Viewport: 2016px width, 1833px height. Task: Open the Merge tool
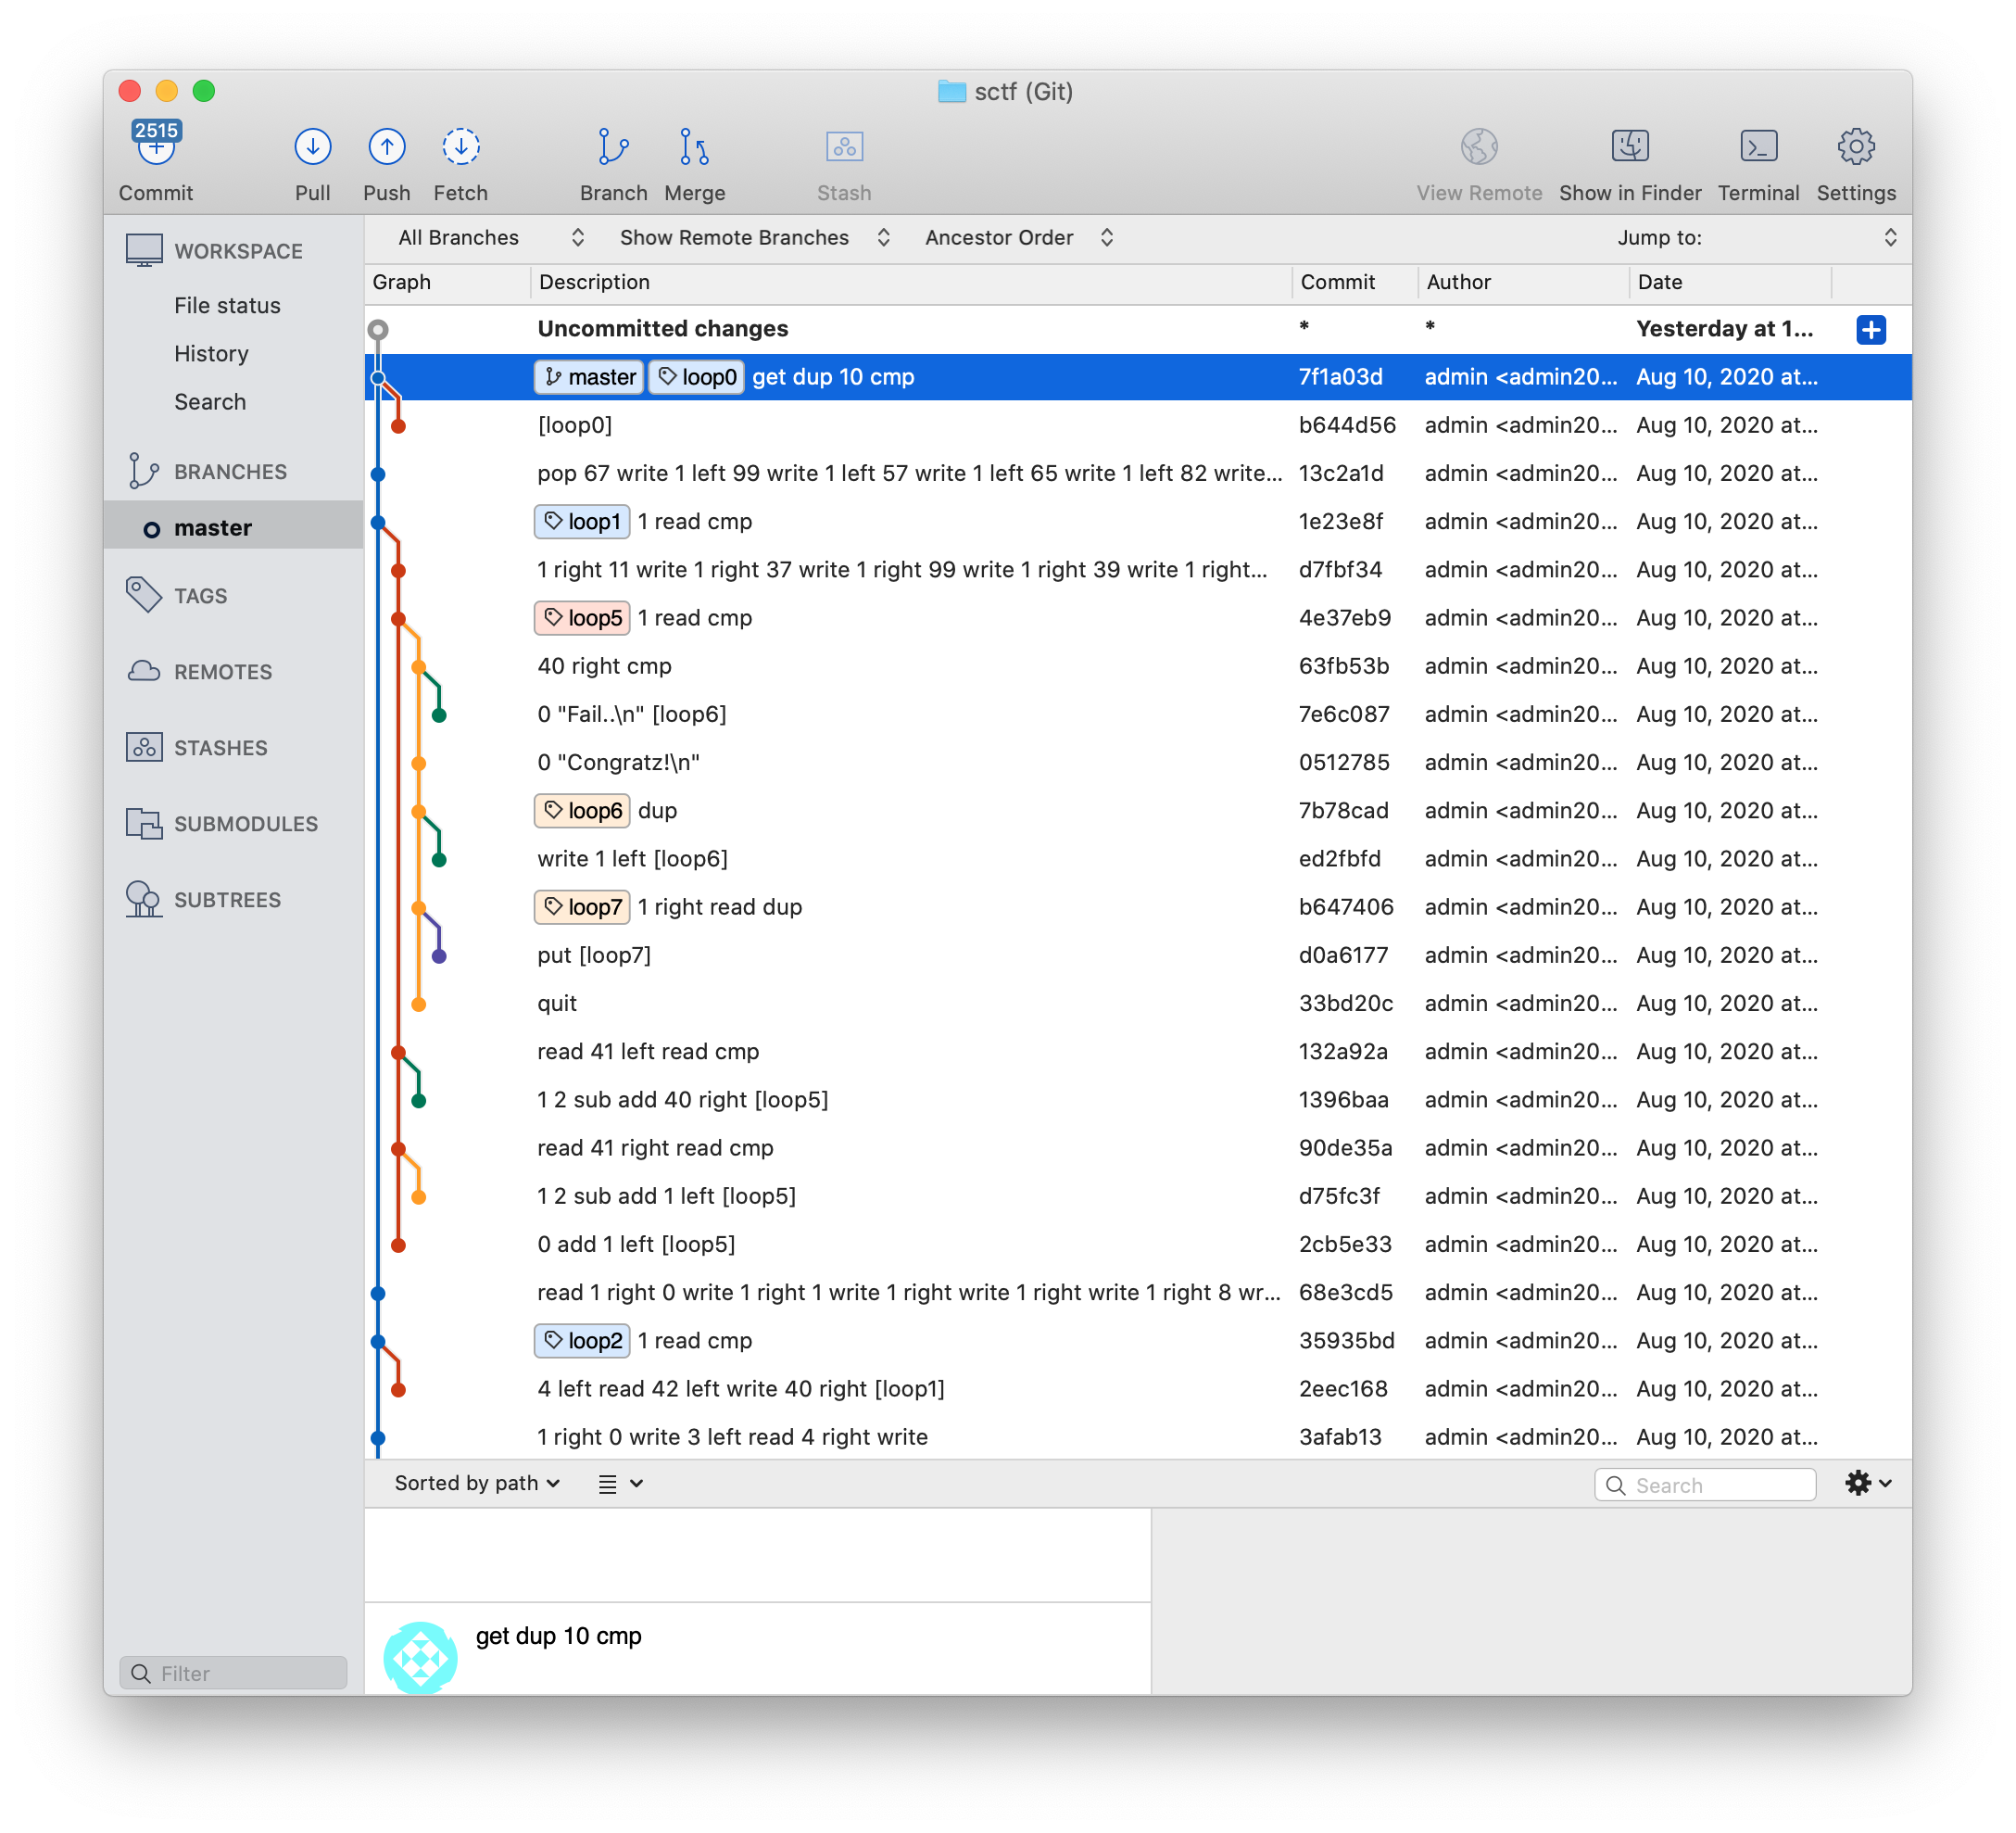pyautogui.click(x=694, y=148)
